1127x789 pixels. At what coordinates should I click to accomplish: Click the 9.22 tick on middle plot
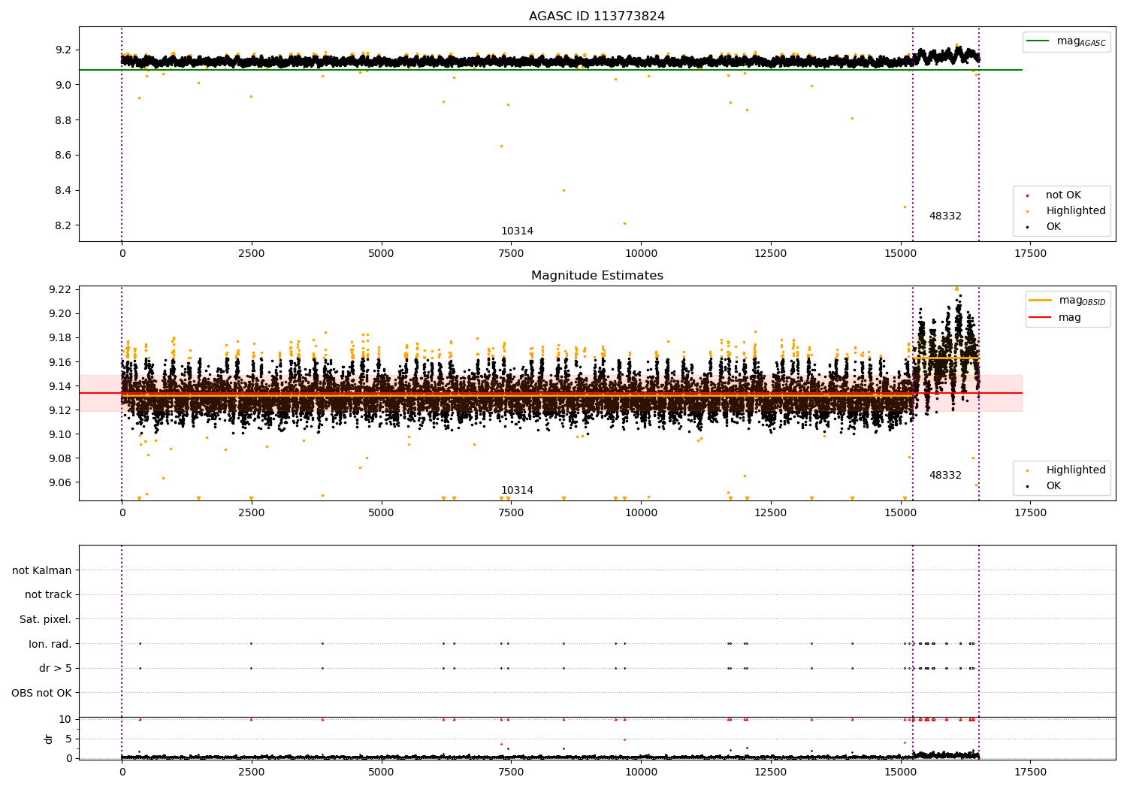pyautogui.click(x=59, y=290)
